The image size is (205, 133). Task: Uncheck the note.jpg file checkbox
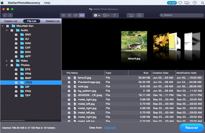click(69, 87)
